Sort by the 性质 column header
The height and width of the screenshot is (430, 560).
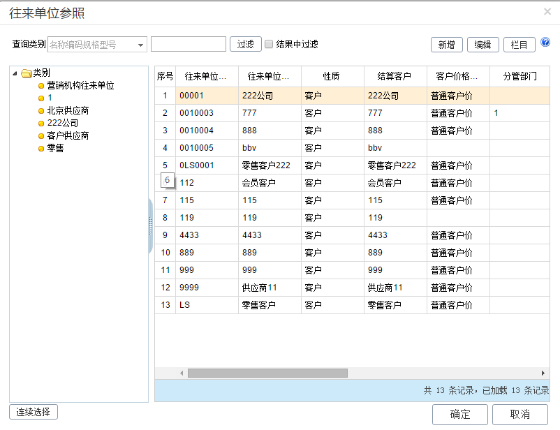[332, 76]
